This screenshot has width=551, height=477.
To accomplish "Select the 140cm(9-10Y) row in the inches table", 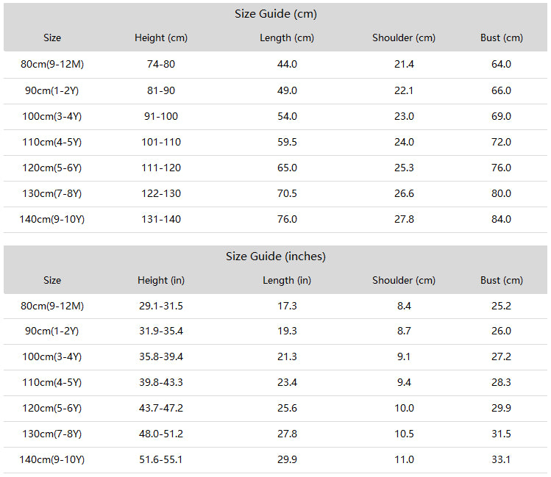I will point(275,460).
